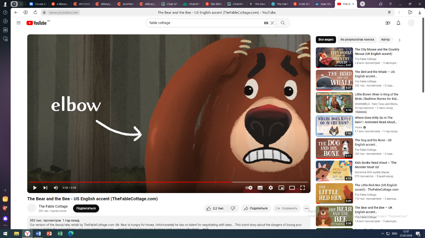The height and width of the screenshot is (238, 425).
Task: Enter full screen mode
Action: click(x=302, y=188)
